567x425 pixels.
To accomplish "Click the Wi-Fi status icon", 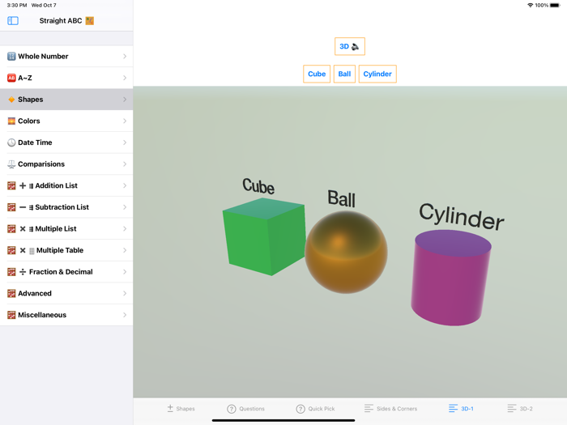I will 530,5.
